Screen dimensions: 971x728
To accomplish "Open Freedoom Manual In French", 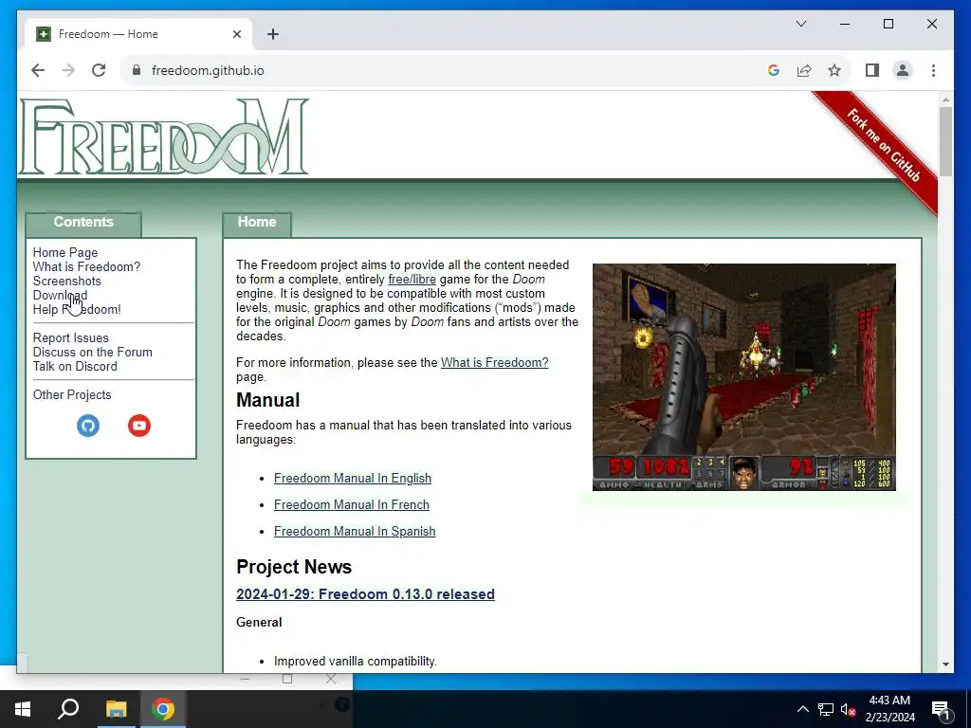I will coord(351,505).
